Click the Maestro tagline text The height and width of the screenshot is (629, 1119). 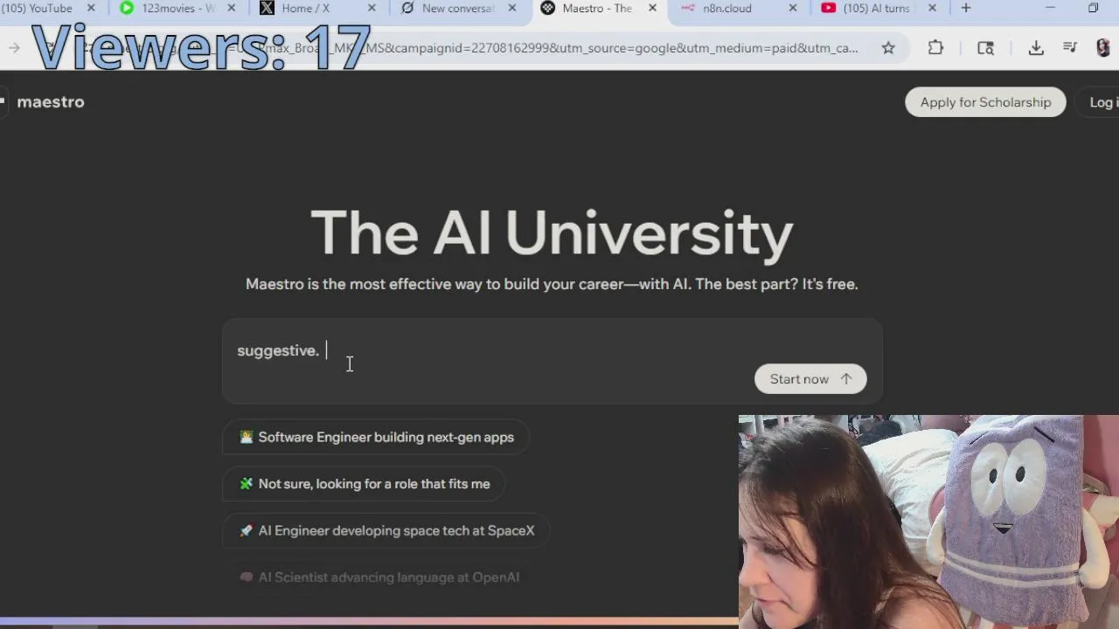(552, 284)
